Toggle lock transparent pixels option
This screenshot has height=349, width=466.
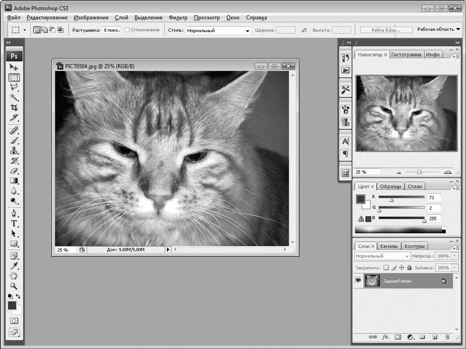(x=386, y=268)
